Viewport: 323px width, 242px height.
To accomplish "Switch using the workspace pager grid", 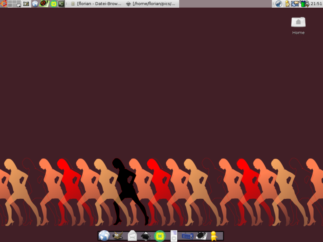I will (15, 4).
